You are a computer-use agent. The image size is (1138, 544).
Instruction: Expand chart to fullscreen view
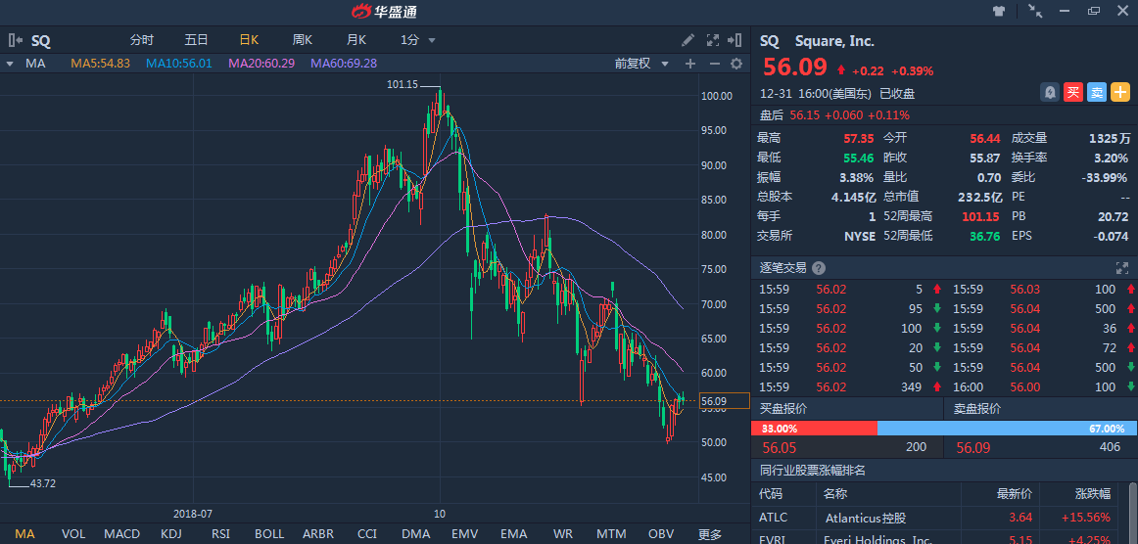tap(713, 41)
